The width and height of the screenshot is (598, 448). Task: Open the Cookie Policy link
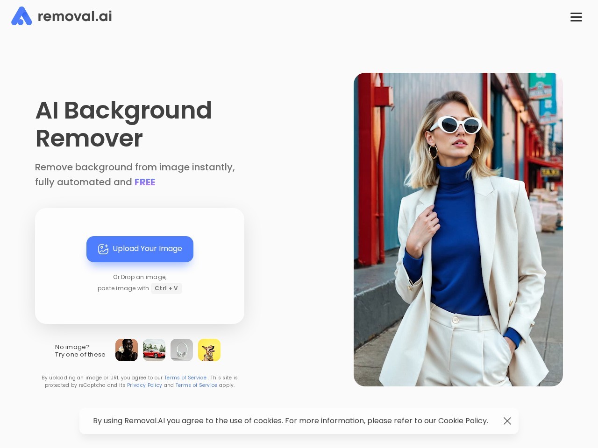[x=462, y=421]
